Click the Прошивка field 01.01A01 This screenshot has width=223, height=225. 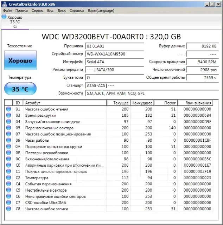pos(115,46)
